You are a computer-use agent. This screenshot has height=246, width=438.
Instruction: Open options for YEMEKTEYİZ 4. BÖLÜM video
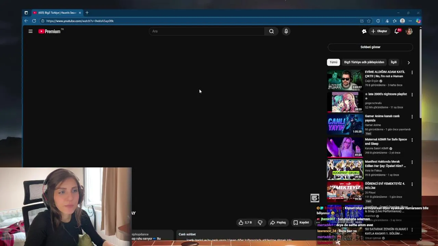(x=412, y=184)
